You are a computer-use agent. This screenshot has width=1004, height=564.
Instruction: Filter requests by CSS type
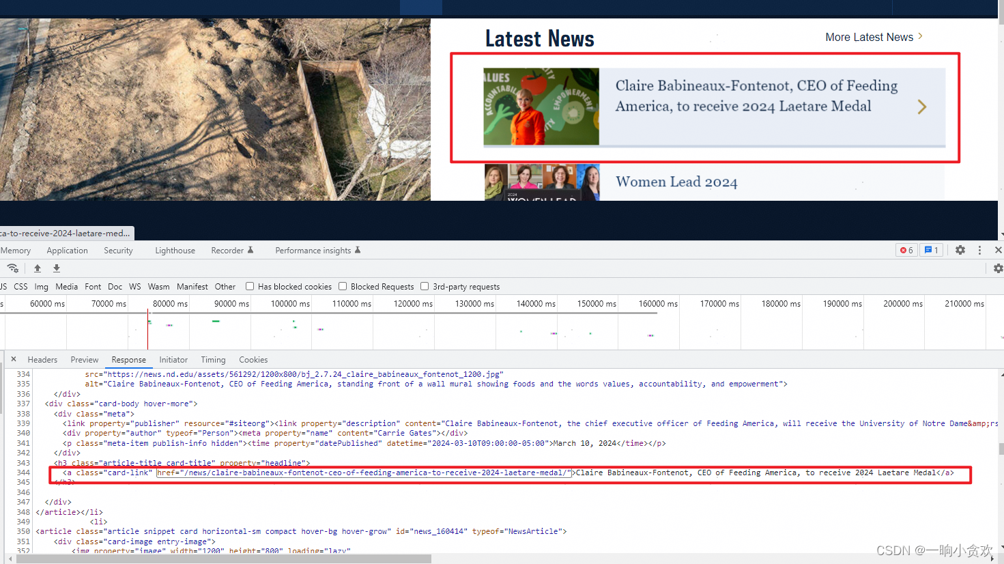pos(20,287)
